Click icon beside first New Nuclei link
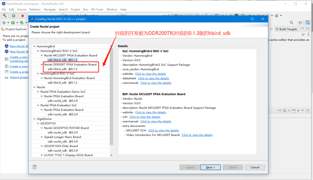Viewport: 313px width, 180px height. point(7,46)
